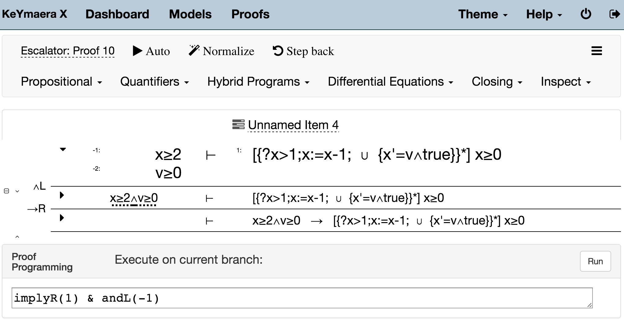Open the Proofs page
The width and height of the screenshot is (624, 320).
pos(250,14)
